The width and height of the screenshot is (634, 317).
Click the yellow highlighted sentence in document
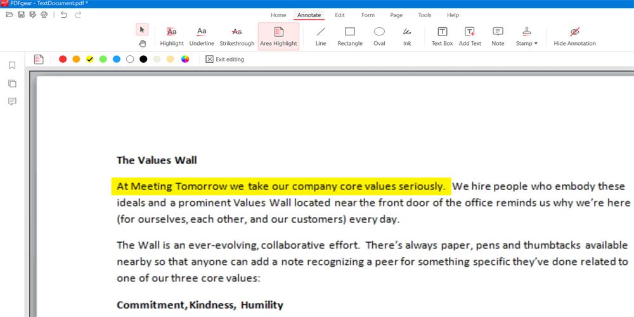click(x=281, y=186)
